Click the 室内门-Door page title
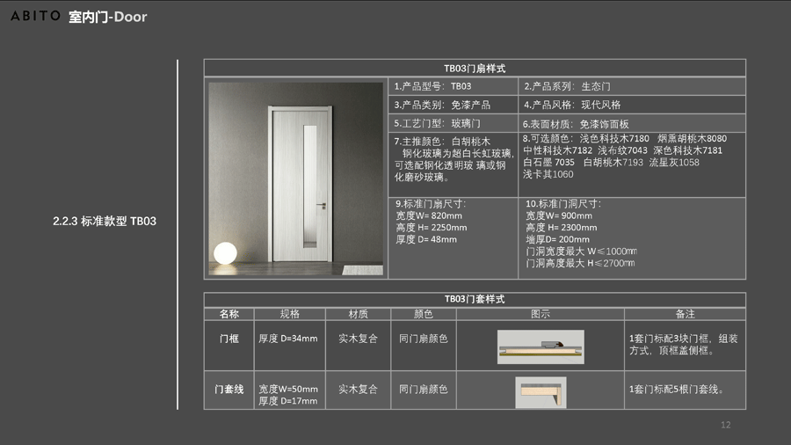Image resolution: width=791 pixels, height=445 pixels. click(108, 17)
